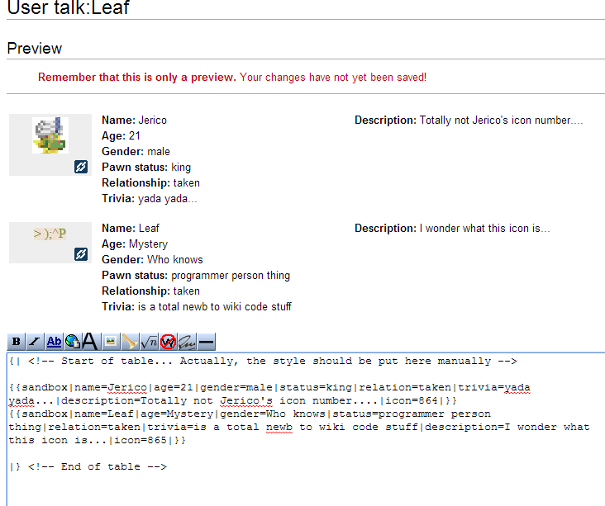The image size is (605, 506).
Task: Apply italic formatting from the toolbar
Action: [35, 342]
